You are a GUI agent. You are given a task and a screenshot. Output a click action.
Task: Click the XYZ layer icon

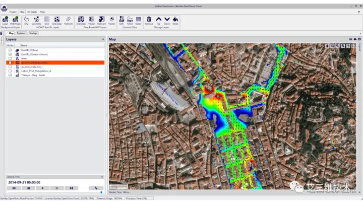coord(26,20)
